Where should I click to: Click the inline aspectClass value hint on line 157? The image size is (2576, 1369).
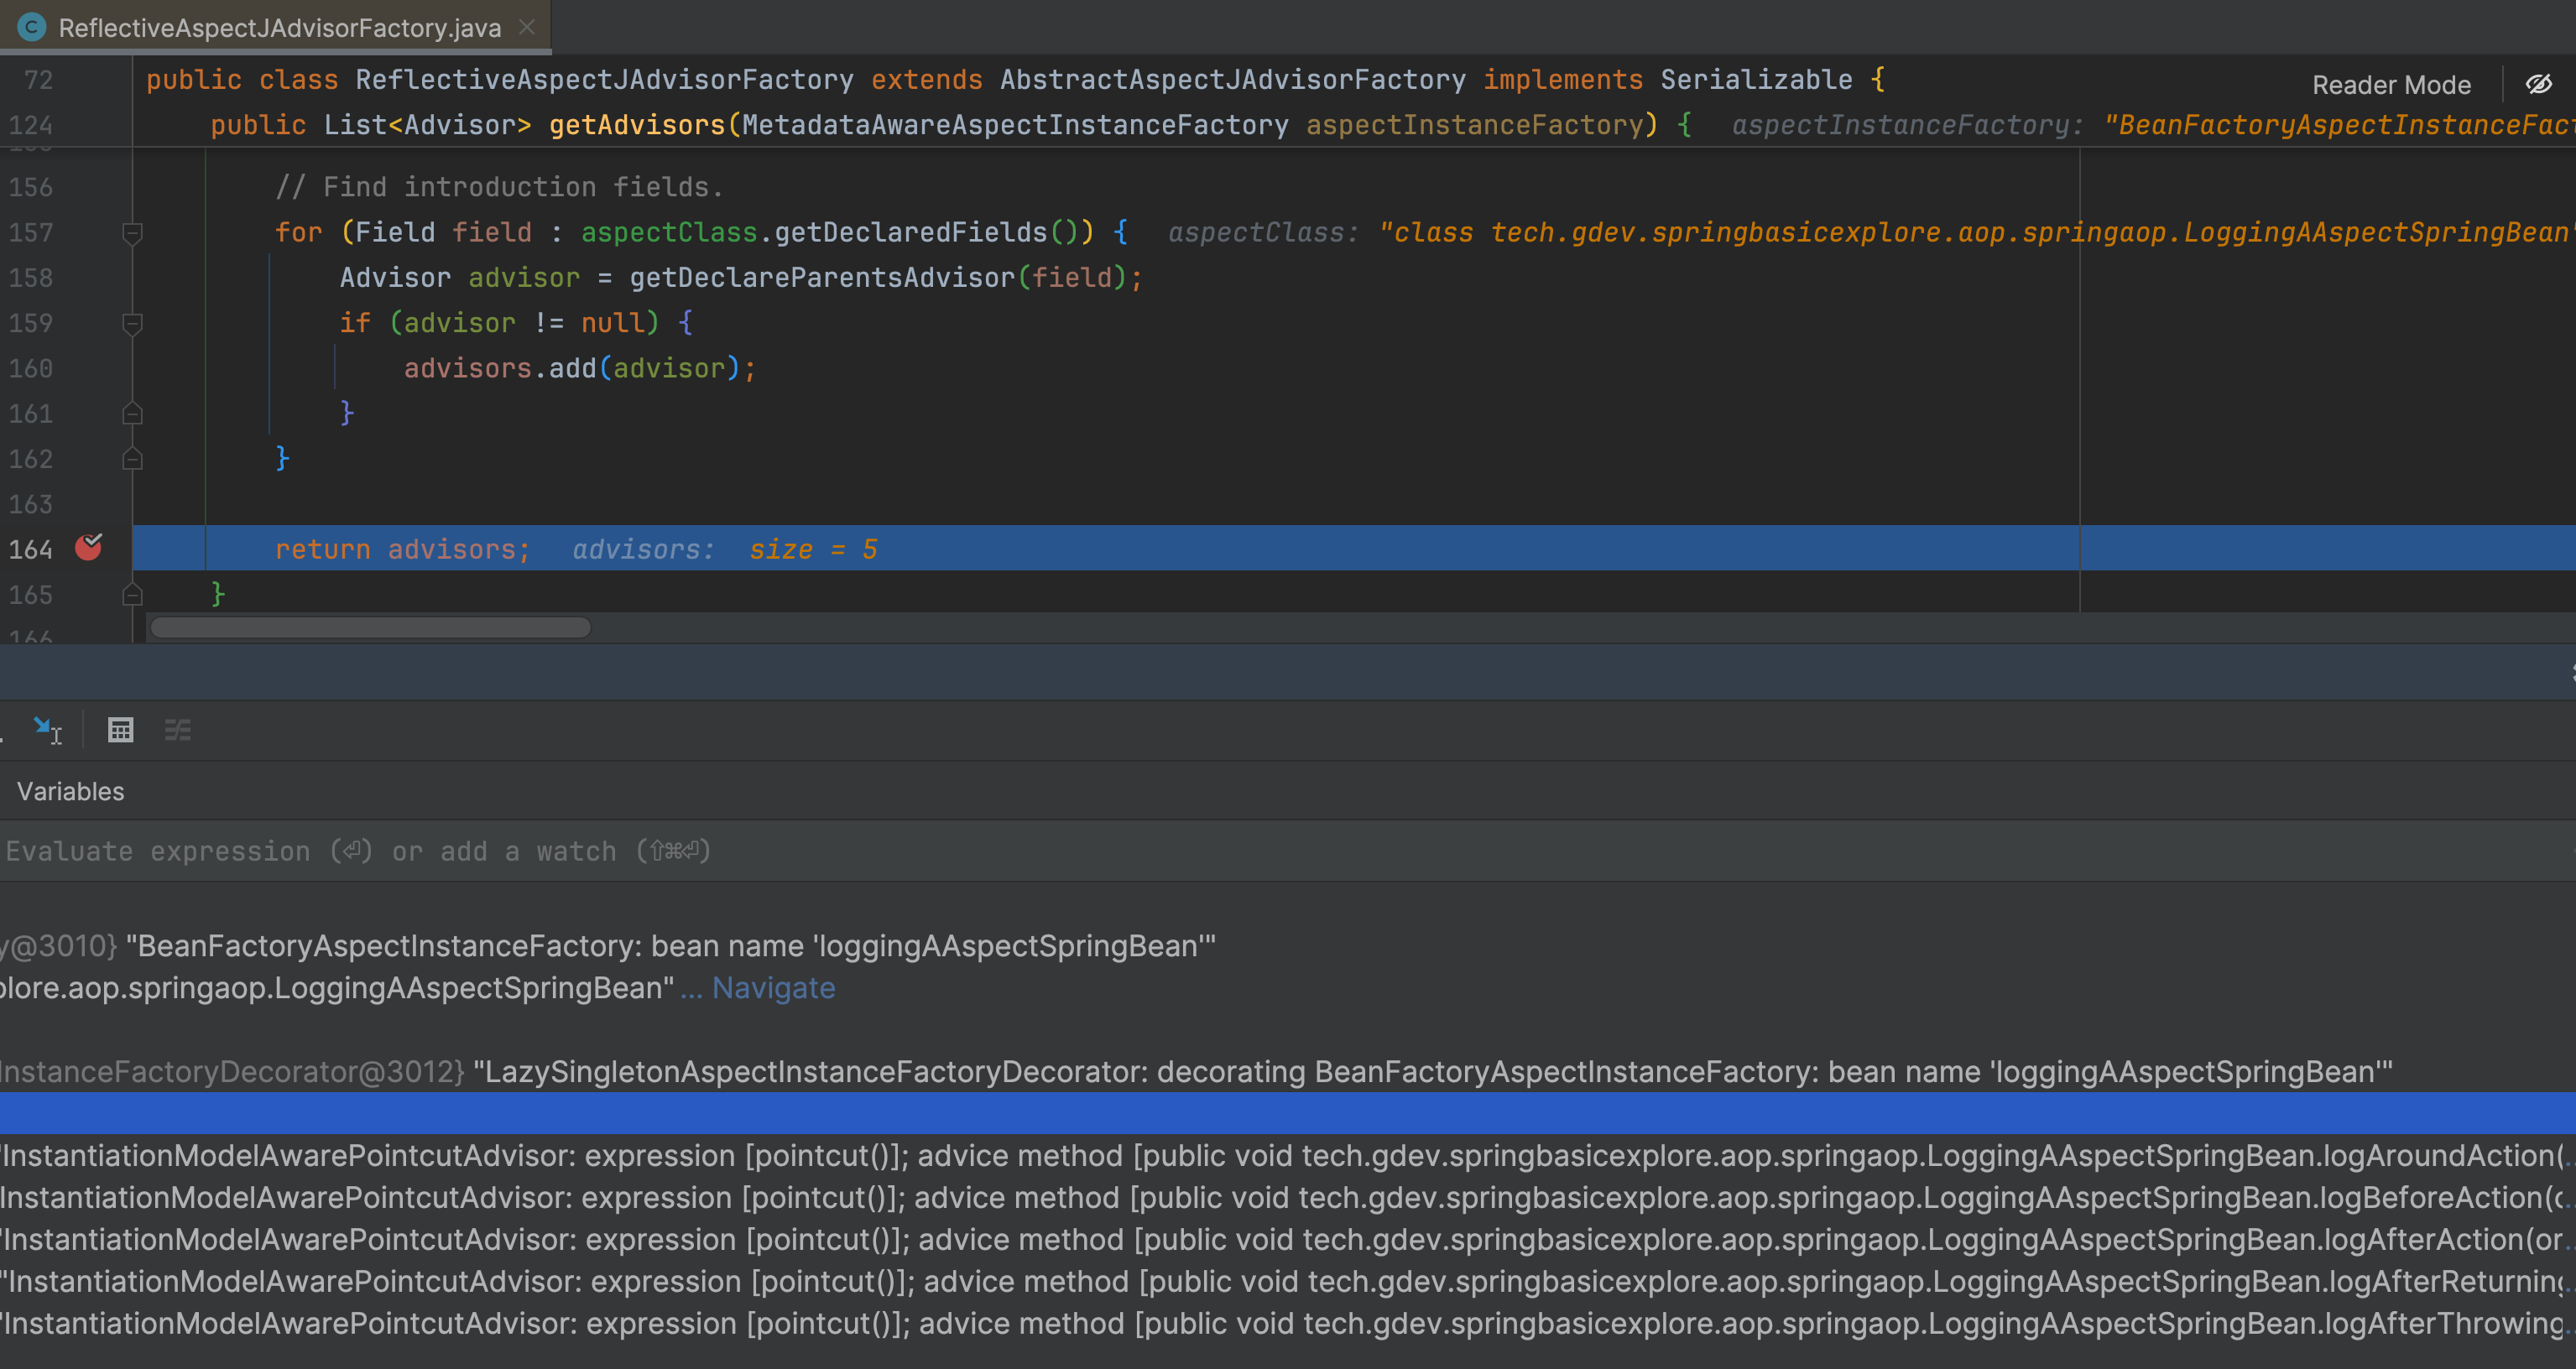(x=1871, y=232)
